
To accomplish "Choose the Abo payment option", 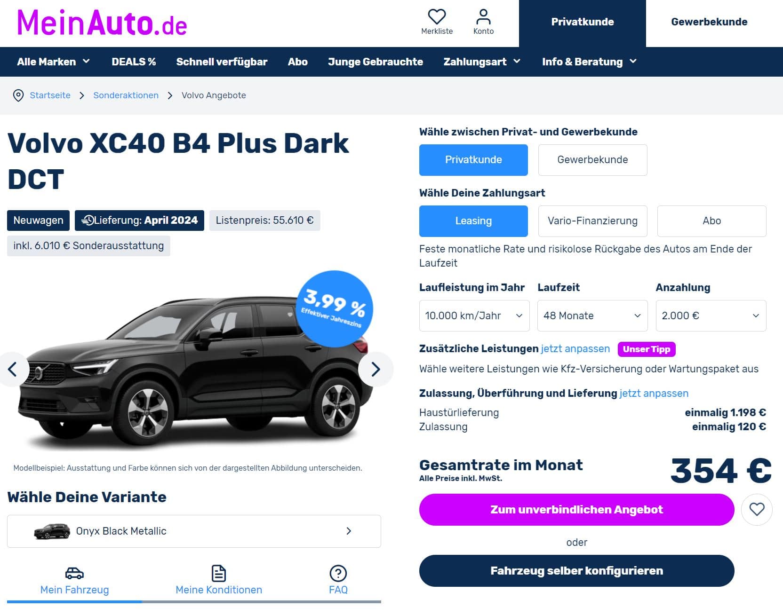I will (x=711, y=221).
